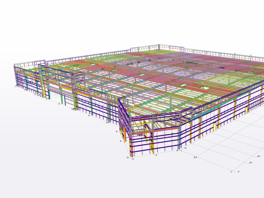Select the B5 grid label
Viewport: 264px width, 198px height.
coord(73,75)
